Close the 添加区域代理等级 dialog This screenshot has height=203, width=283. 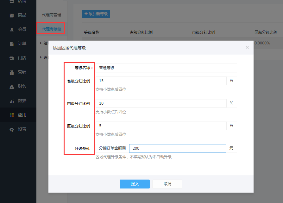click(x=247, y=47)
